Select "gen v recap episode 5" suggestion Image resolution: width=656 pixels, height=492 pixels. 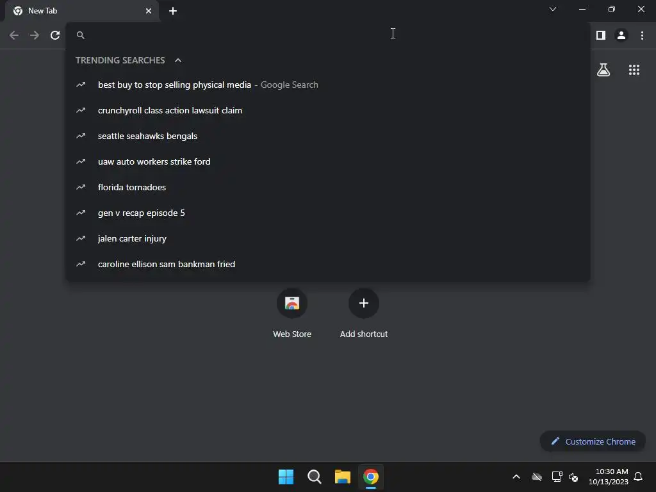[328, 213]
